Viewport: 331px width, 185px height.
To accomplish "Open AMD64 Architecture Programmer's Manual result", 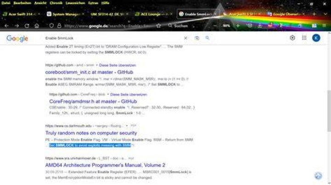I will tap(105, 165).
